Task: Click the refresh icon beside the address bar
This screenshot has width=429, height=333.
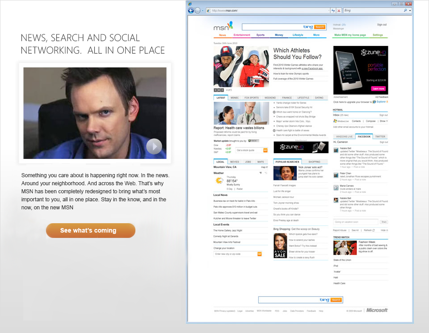Action: (x=333, y=11)
